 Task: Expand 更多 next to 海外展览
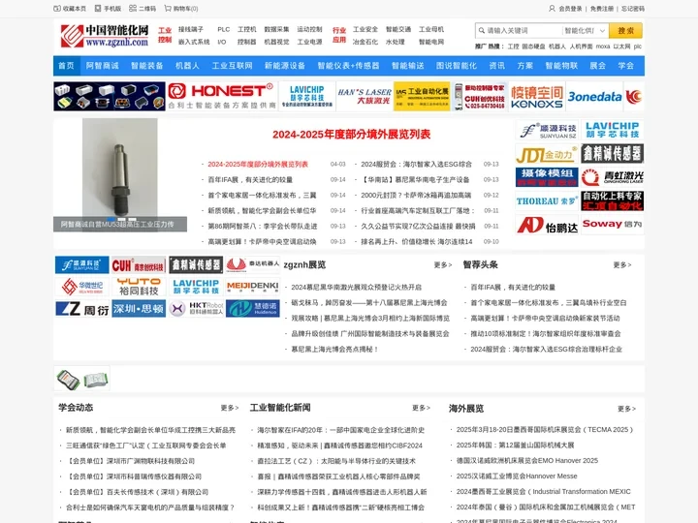[626, 409]
